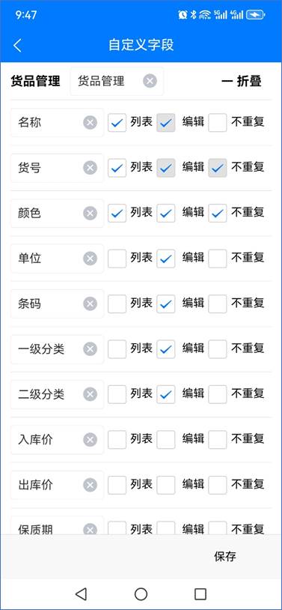Screen dimensions: 282x610
Task: Open recent apps with square nav button
Action: [200, 594]
